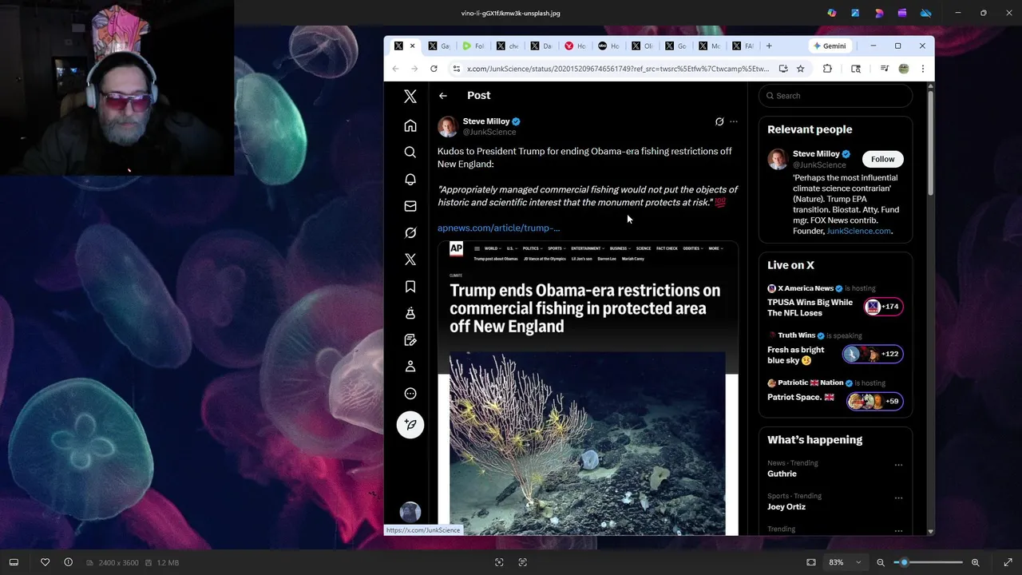Switch to the 'FA' X tab
This screenshot has width=1022, height=575.
(743, 46)
